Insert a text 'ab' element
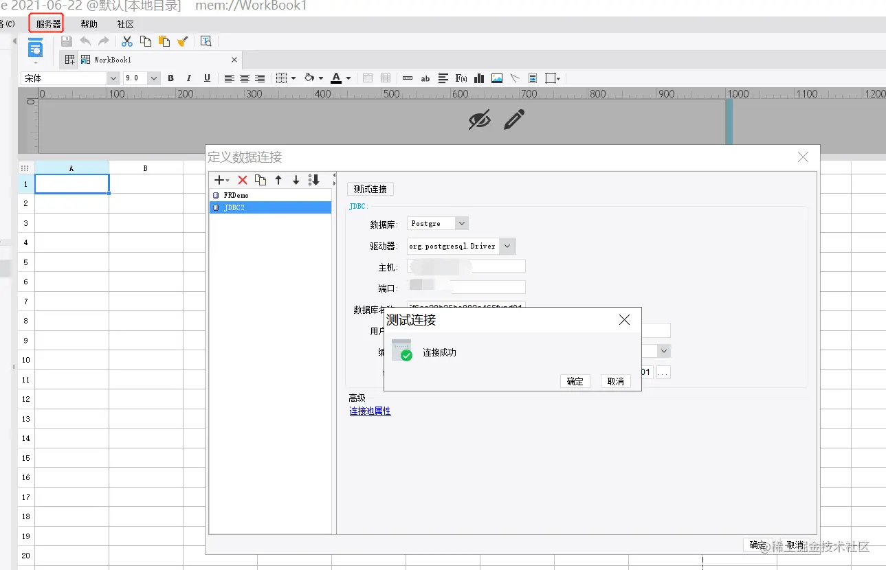 pos(425,78)
